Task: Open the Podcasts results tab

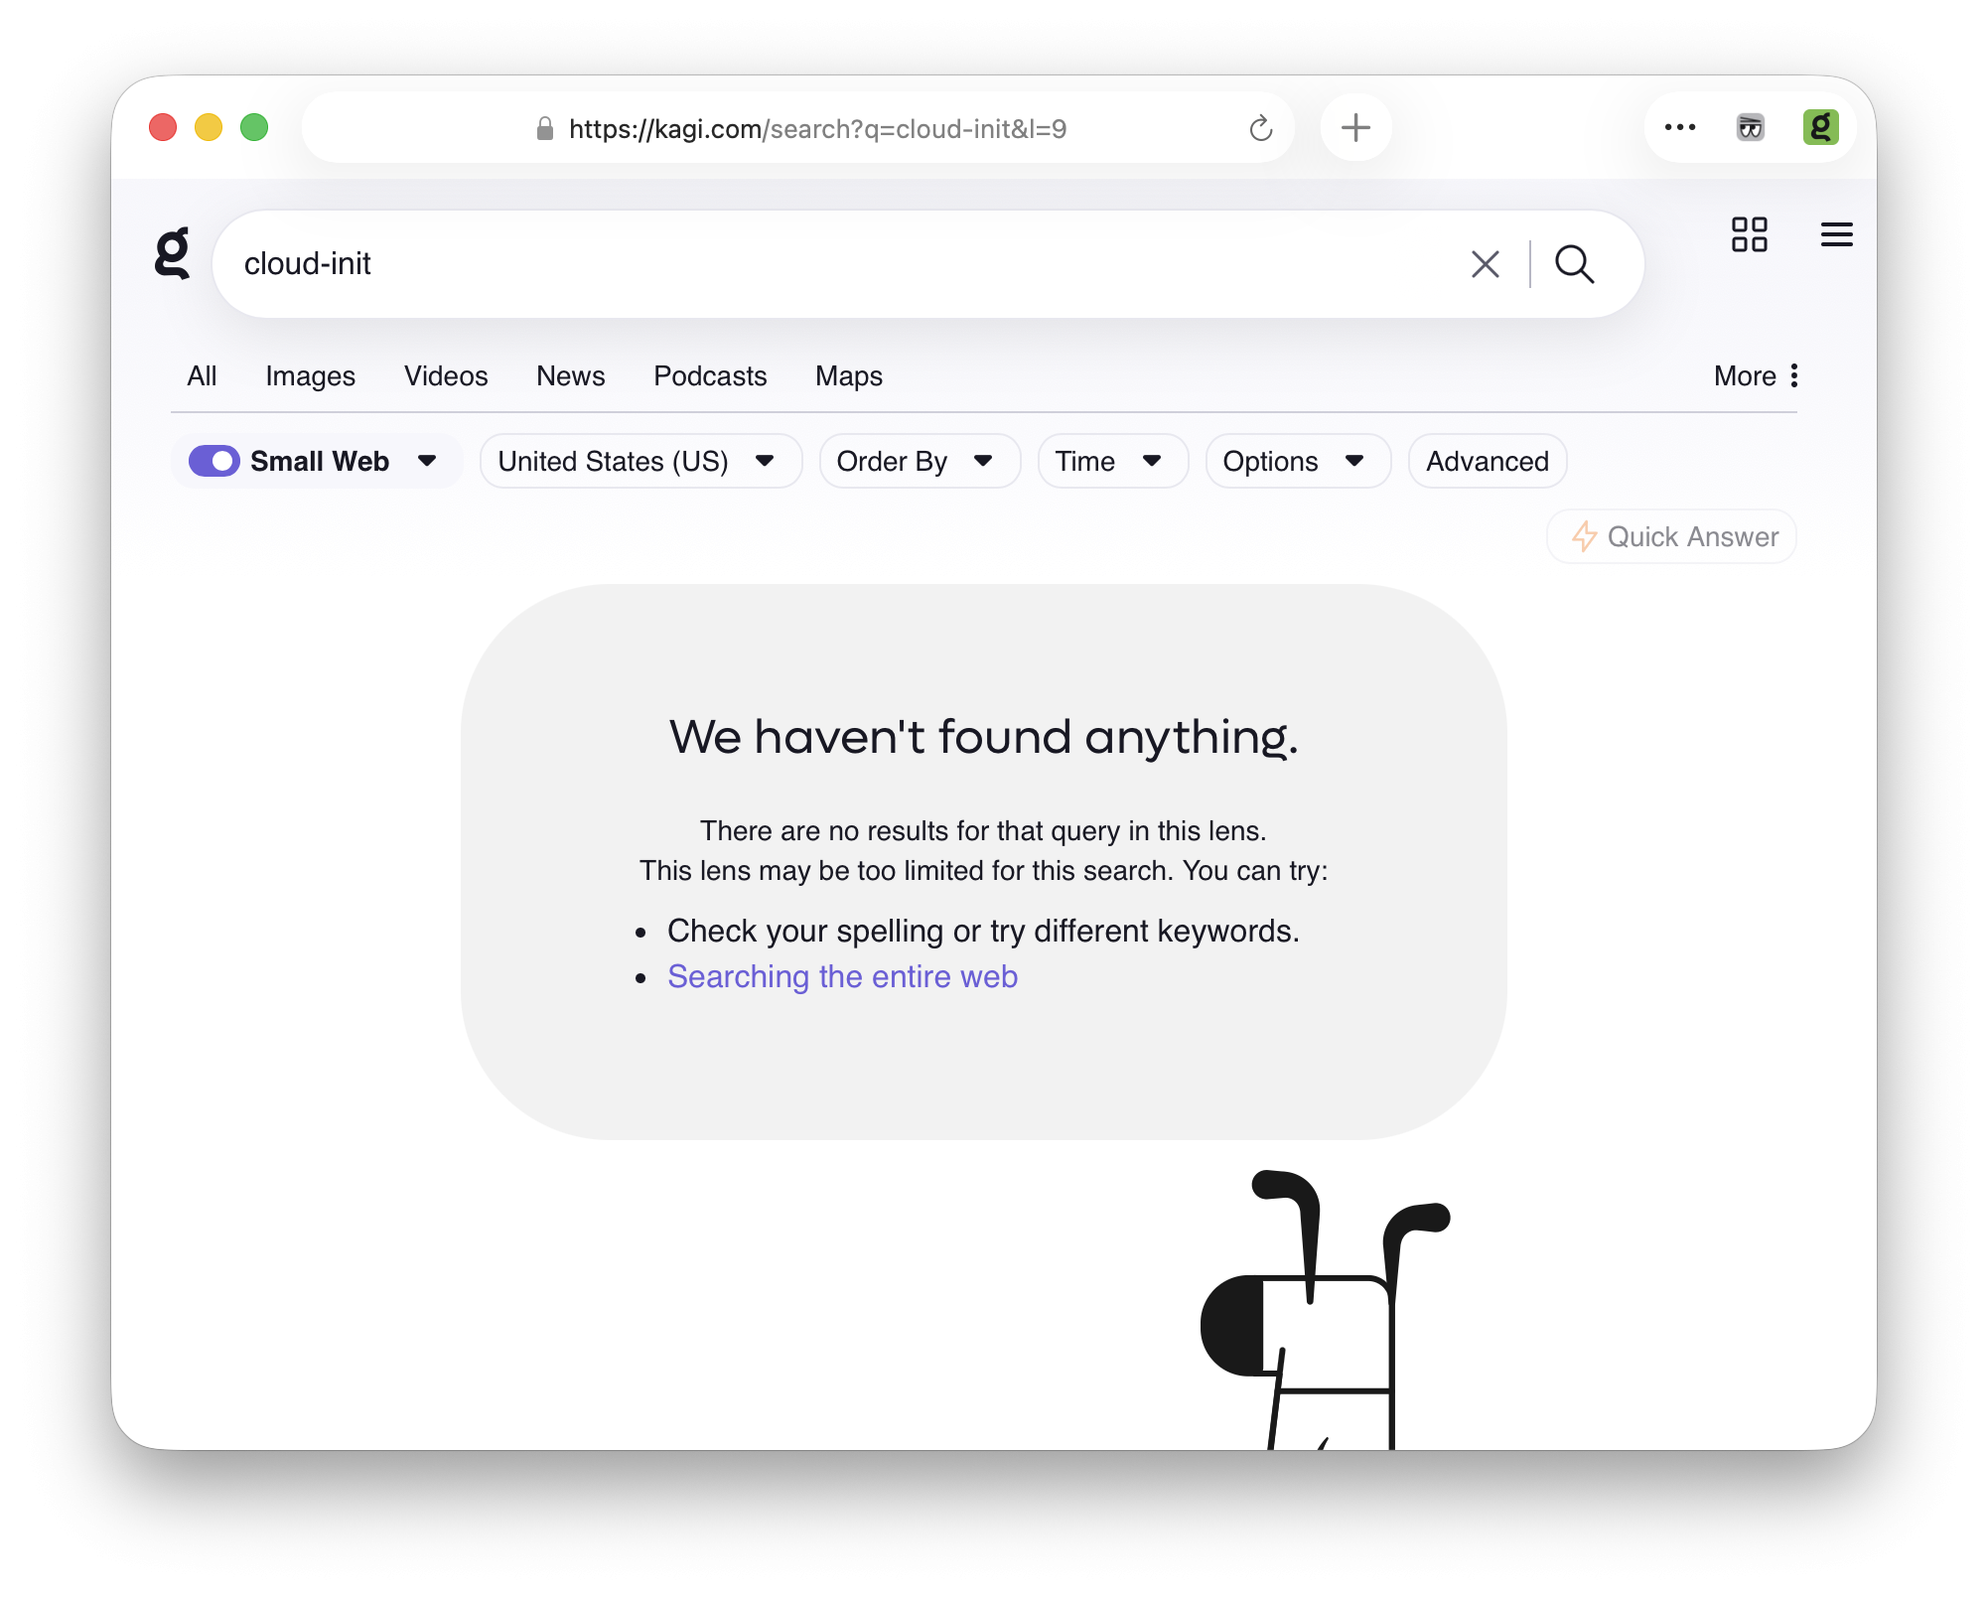Action: click(x=710, y=375)
